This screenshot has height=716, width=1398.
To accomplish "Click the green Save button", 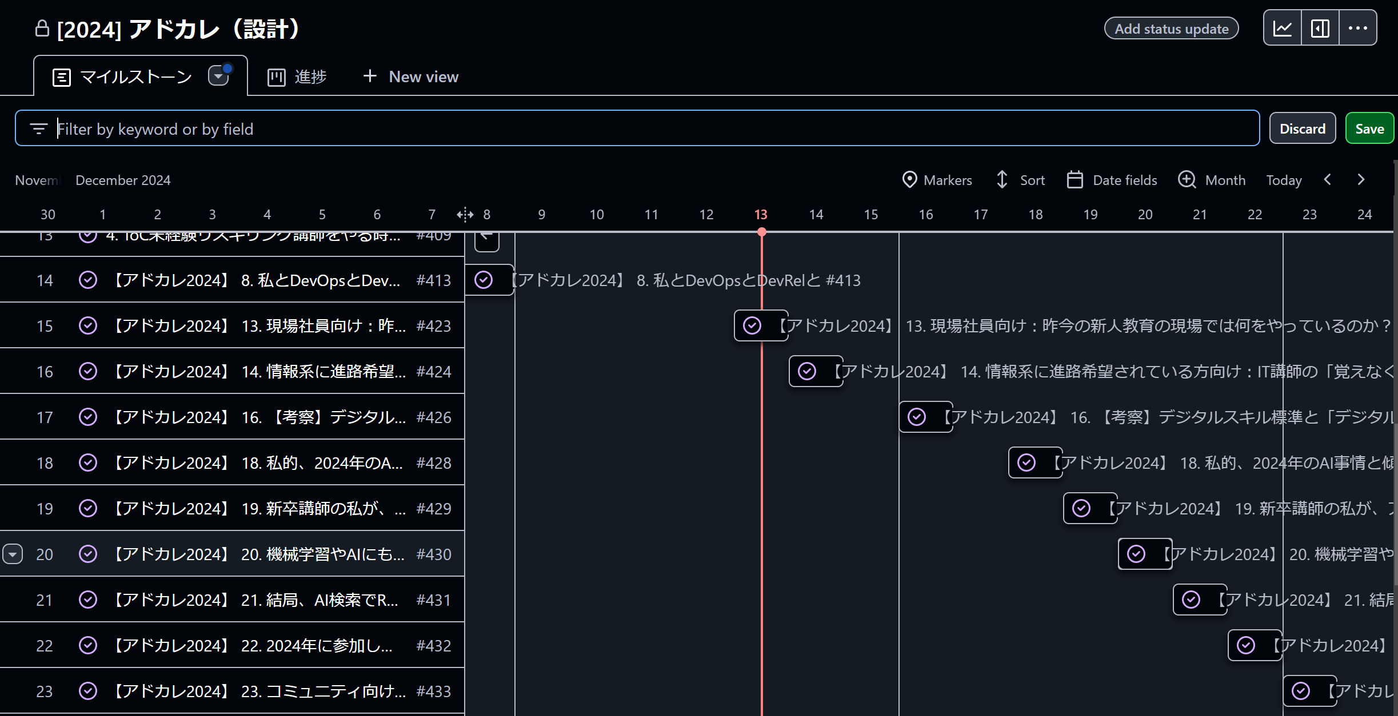I will click(1369, 128).
